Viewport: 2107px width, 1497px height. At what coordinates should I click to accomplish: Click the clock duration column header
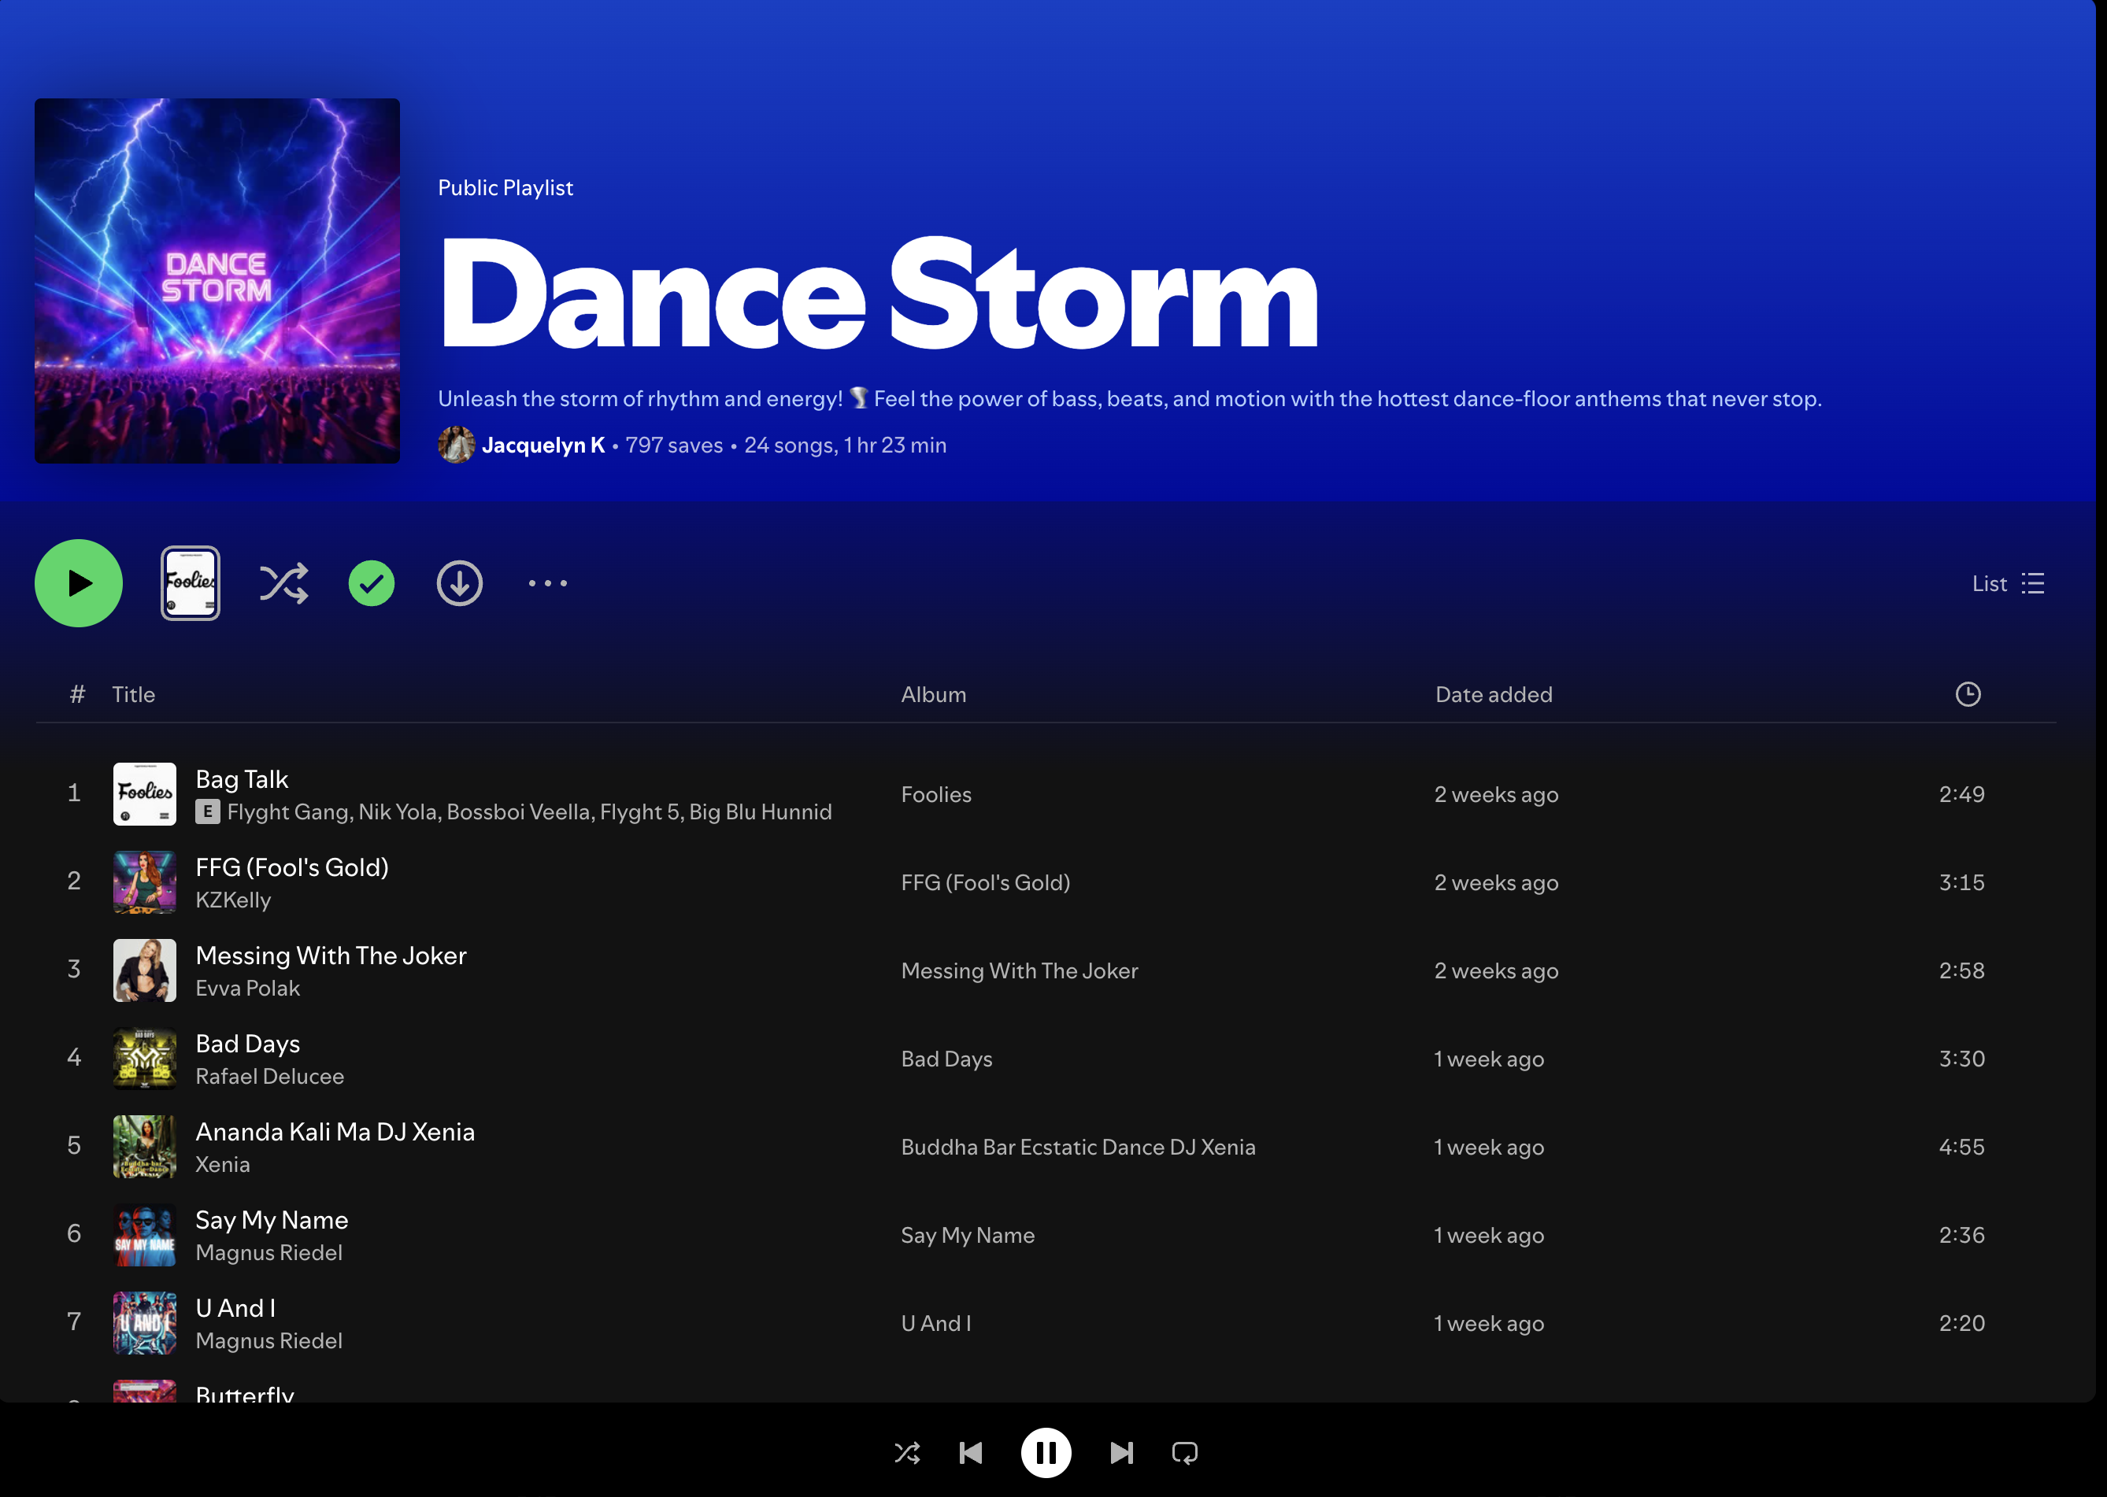[x=1967, y=694]
